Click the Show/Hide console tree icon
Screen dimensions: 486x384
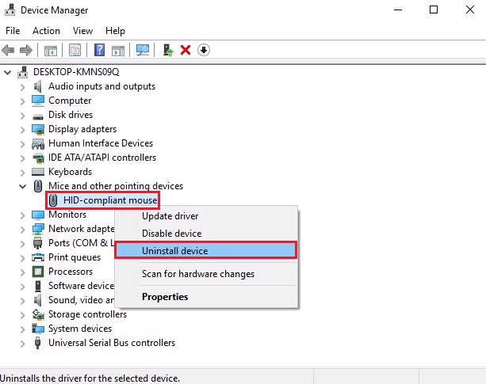click(51, 51)
